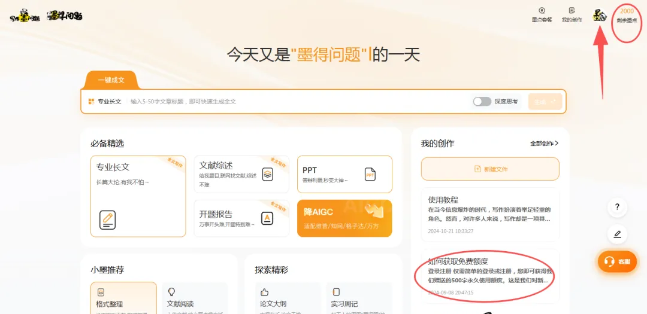Open 实习周记 card
The image size is (647, 314).
(359, 297)
